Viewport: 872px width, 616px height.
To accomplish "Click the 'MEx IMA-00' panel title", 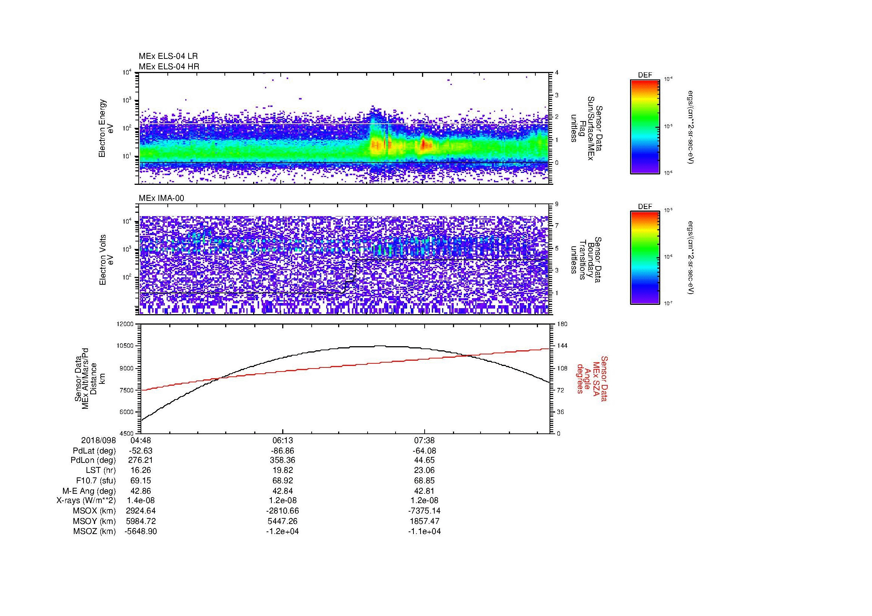I will point(161,198).
